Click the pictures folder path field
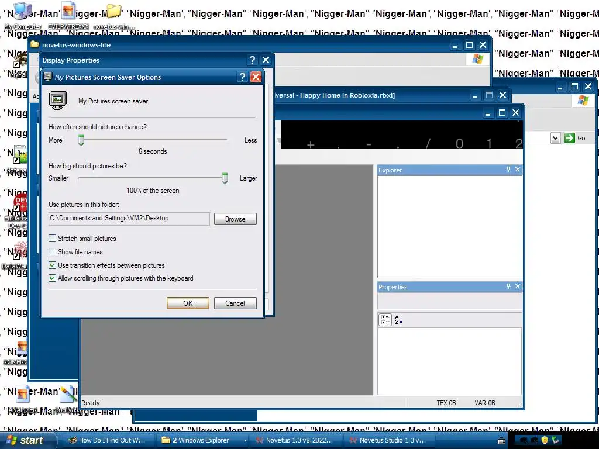The height and width of the screenshot is (449, 599). (129, 219)
